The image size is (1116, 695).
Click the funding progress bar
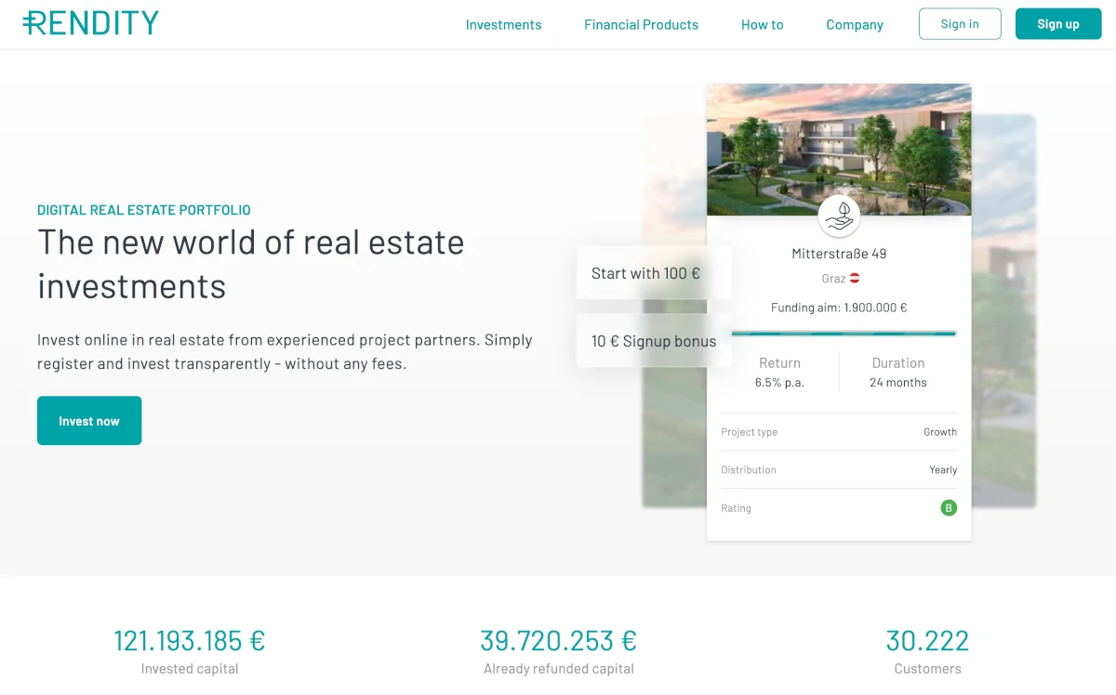(844, 333)
